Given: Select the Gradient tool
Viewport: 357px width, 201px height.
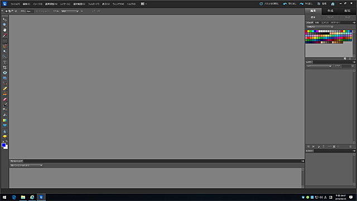Looking at the screenshot, I should point(4,120).
